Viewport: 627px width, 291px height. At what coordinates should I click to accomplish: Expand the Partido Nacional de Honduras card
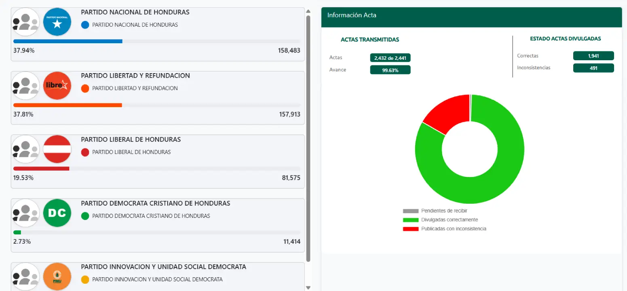tap(135, 12)
